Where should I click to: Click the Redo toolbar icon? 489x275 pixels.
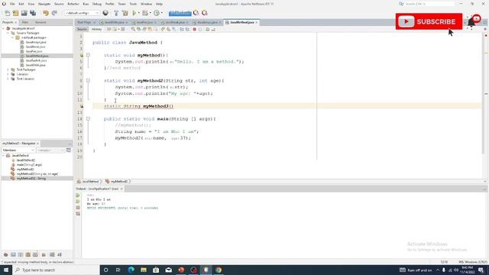(x=54, y=13)
